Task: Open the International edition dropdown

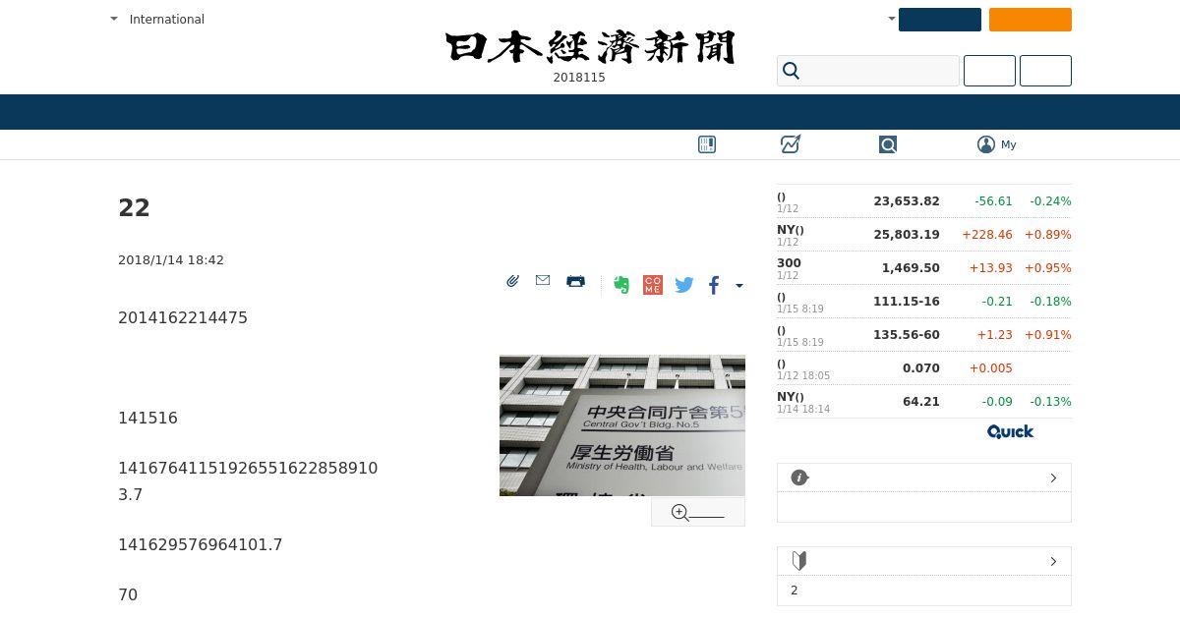Action: [x=157, y=19]
